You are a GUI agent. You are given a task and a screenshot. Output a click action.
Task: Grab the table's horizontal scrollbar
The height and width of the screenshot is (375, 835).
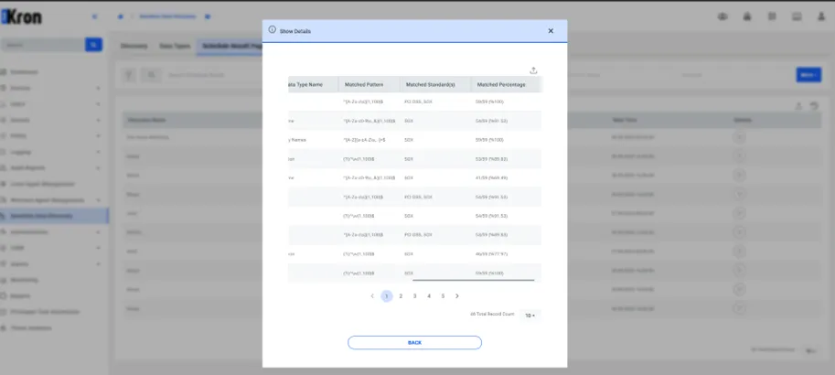(473, 279)
